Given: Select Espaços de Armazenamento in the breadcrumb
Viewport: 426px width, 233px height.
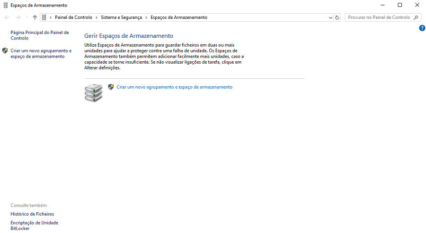Looking at the screenshot, I should [x=179, y=17].
